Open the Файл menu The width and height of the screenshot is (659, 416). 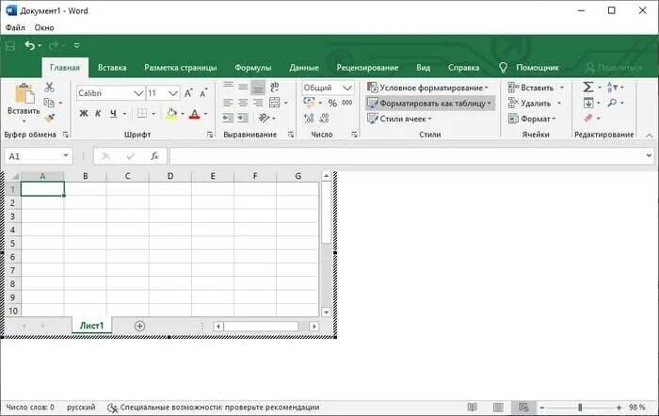[x=15, y=27]
